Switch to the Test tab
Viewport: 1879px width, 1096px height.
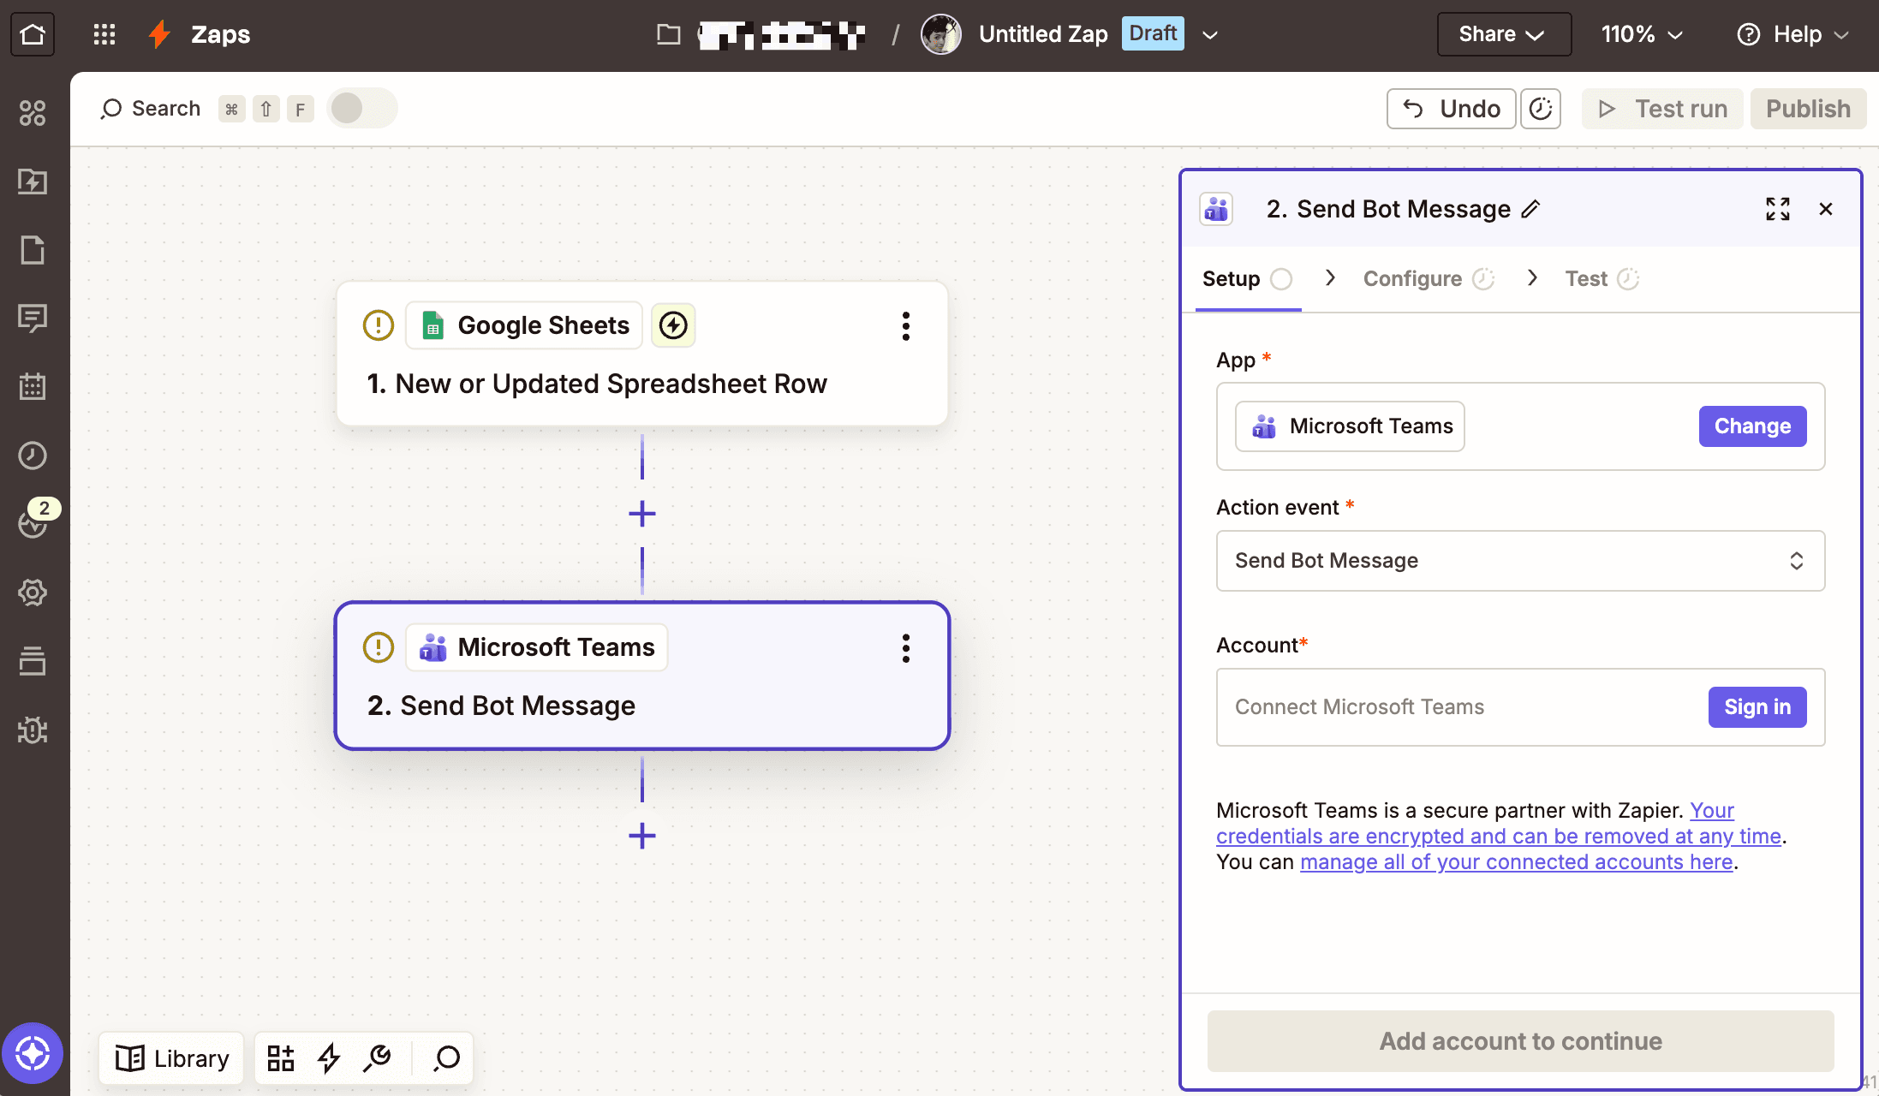pos(1602,279)
